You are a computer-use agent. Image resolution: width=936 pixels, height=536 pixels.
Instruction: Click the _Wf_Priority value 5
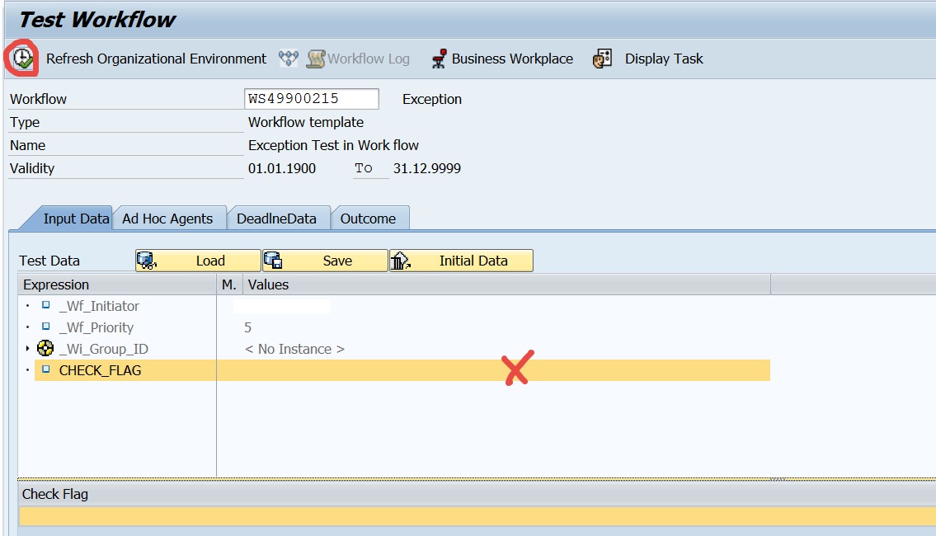click(x=247, y=327)
